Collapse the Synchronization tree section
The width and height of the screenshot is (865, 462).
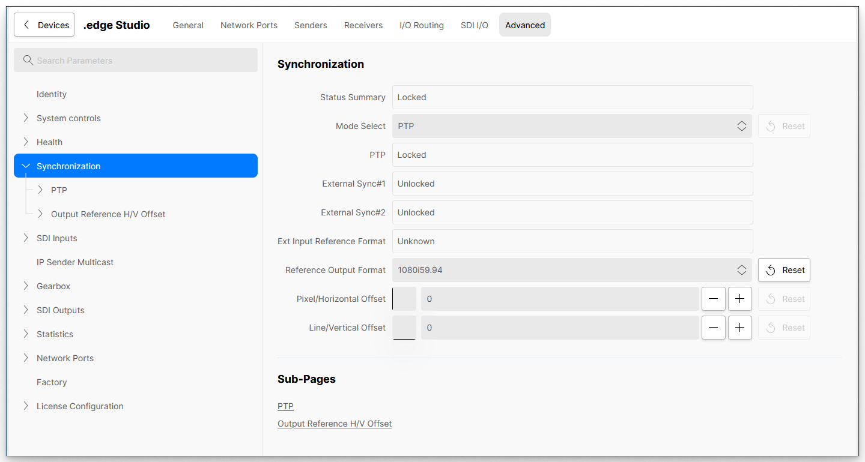[x=26, y=166]
